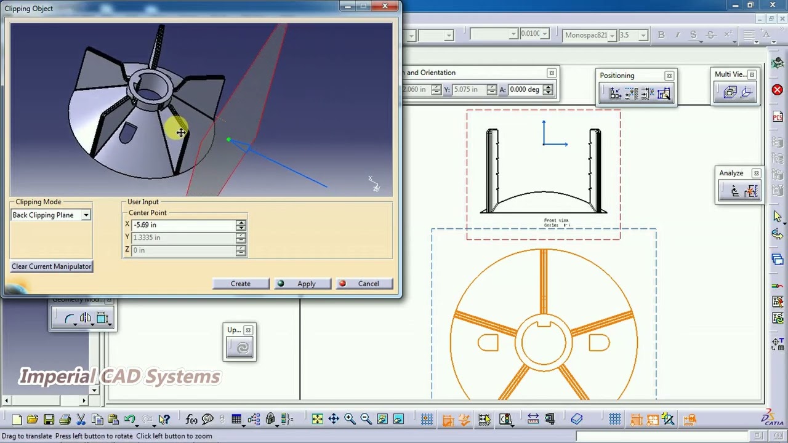Close the Positioning toolbar
Viewport: 788px width, 443px height.
[x=669, y=76]
